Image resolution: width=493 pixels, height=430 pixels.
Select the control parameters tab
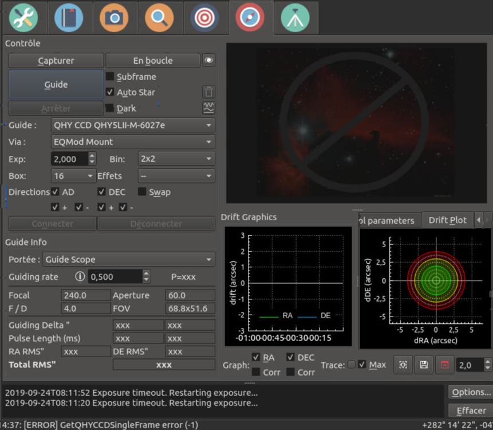(x=386, y=220)
